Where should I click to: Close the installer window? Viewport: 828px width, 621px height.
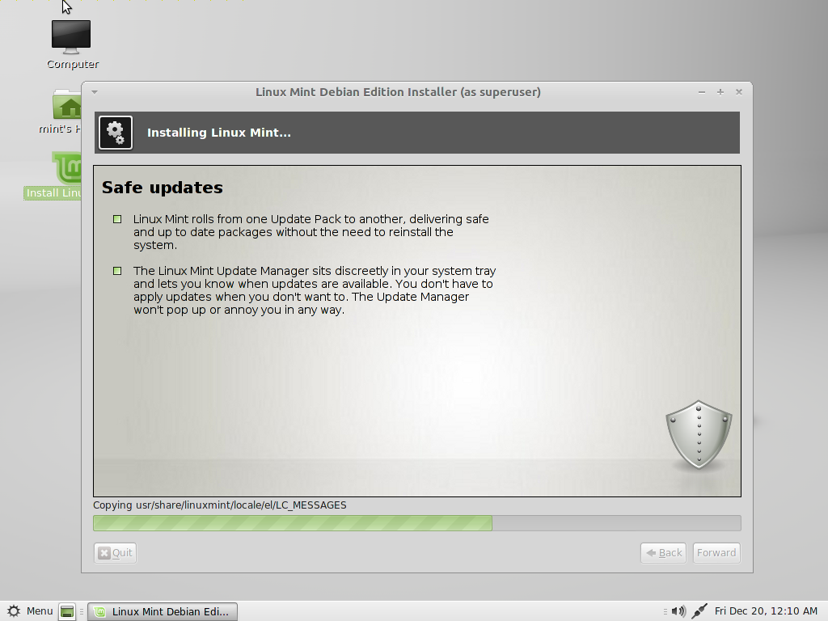[x=739, y=92]
